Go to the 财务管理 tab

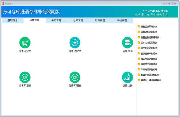(100, 21)
